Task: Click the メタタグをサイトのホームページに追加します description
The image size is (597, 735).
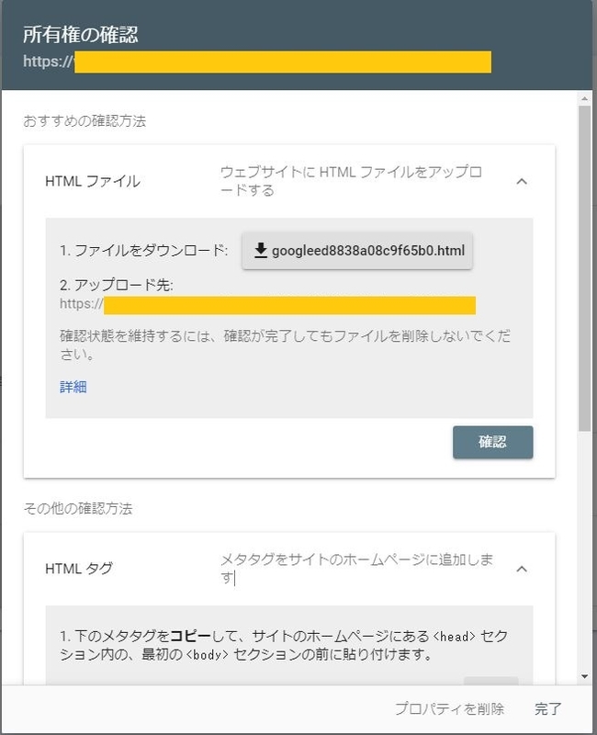Action: click(356, 569)
